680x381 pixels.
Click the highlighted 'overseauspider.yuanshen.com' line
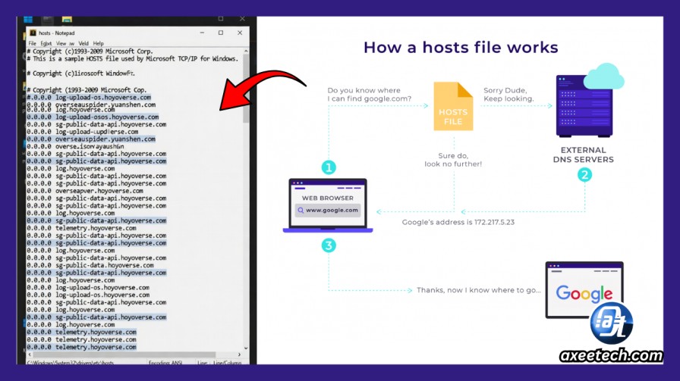point(91,139)
